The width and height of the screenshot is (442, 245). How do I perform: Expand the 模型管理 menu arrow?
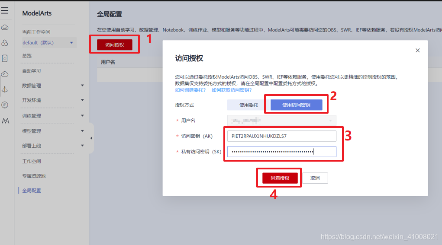[82, 131]
